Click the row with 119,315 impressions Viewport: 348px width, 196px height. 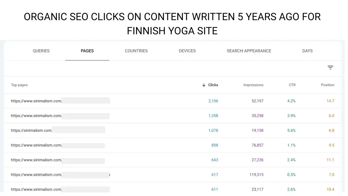[x=256, y=174]
